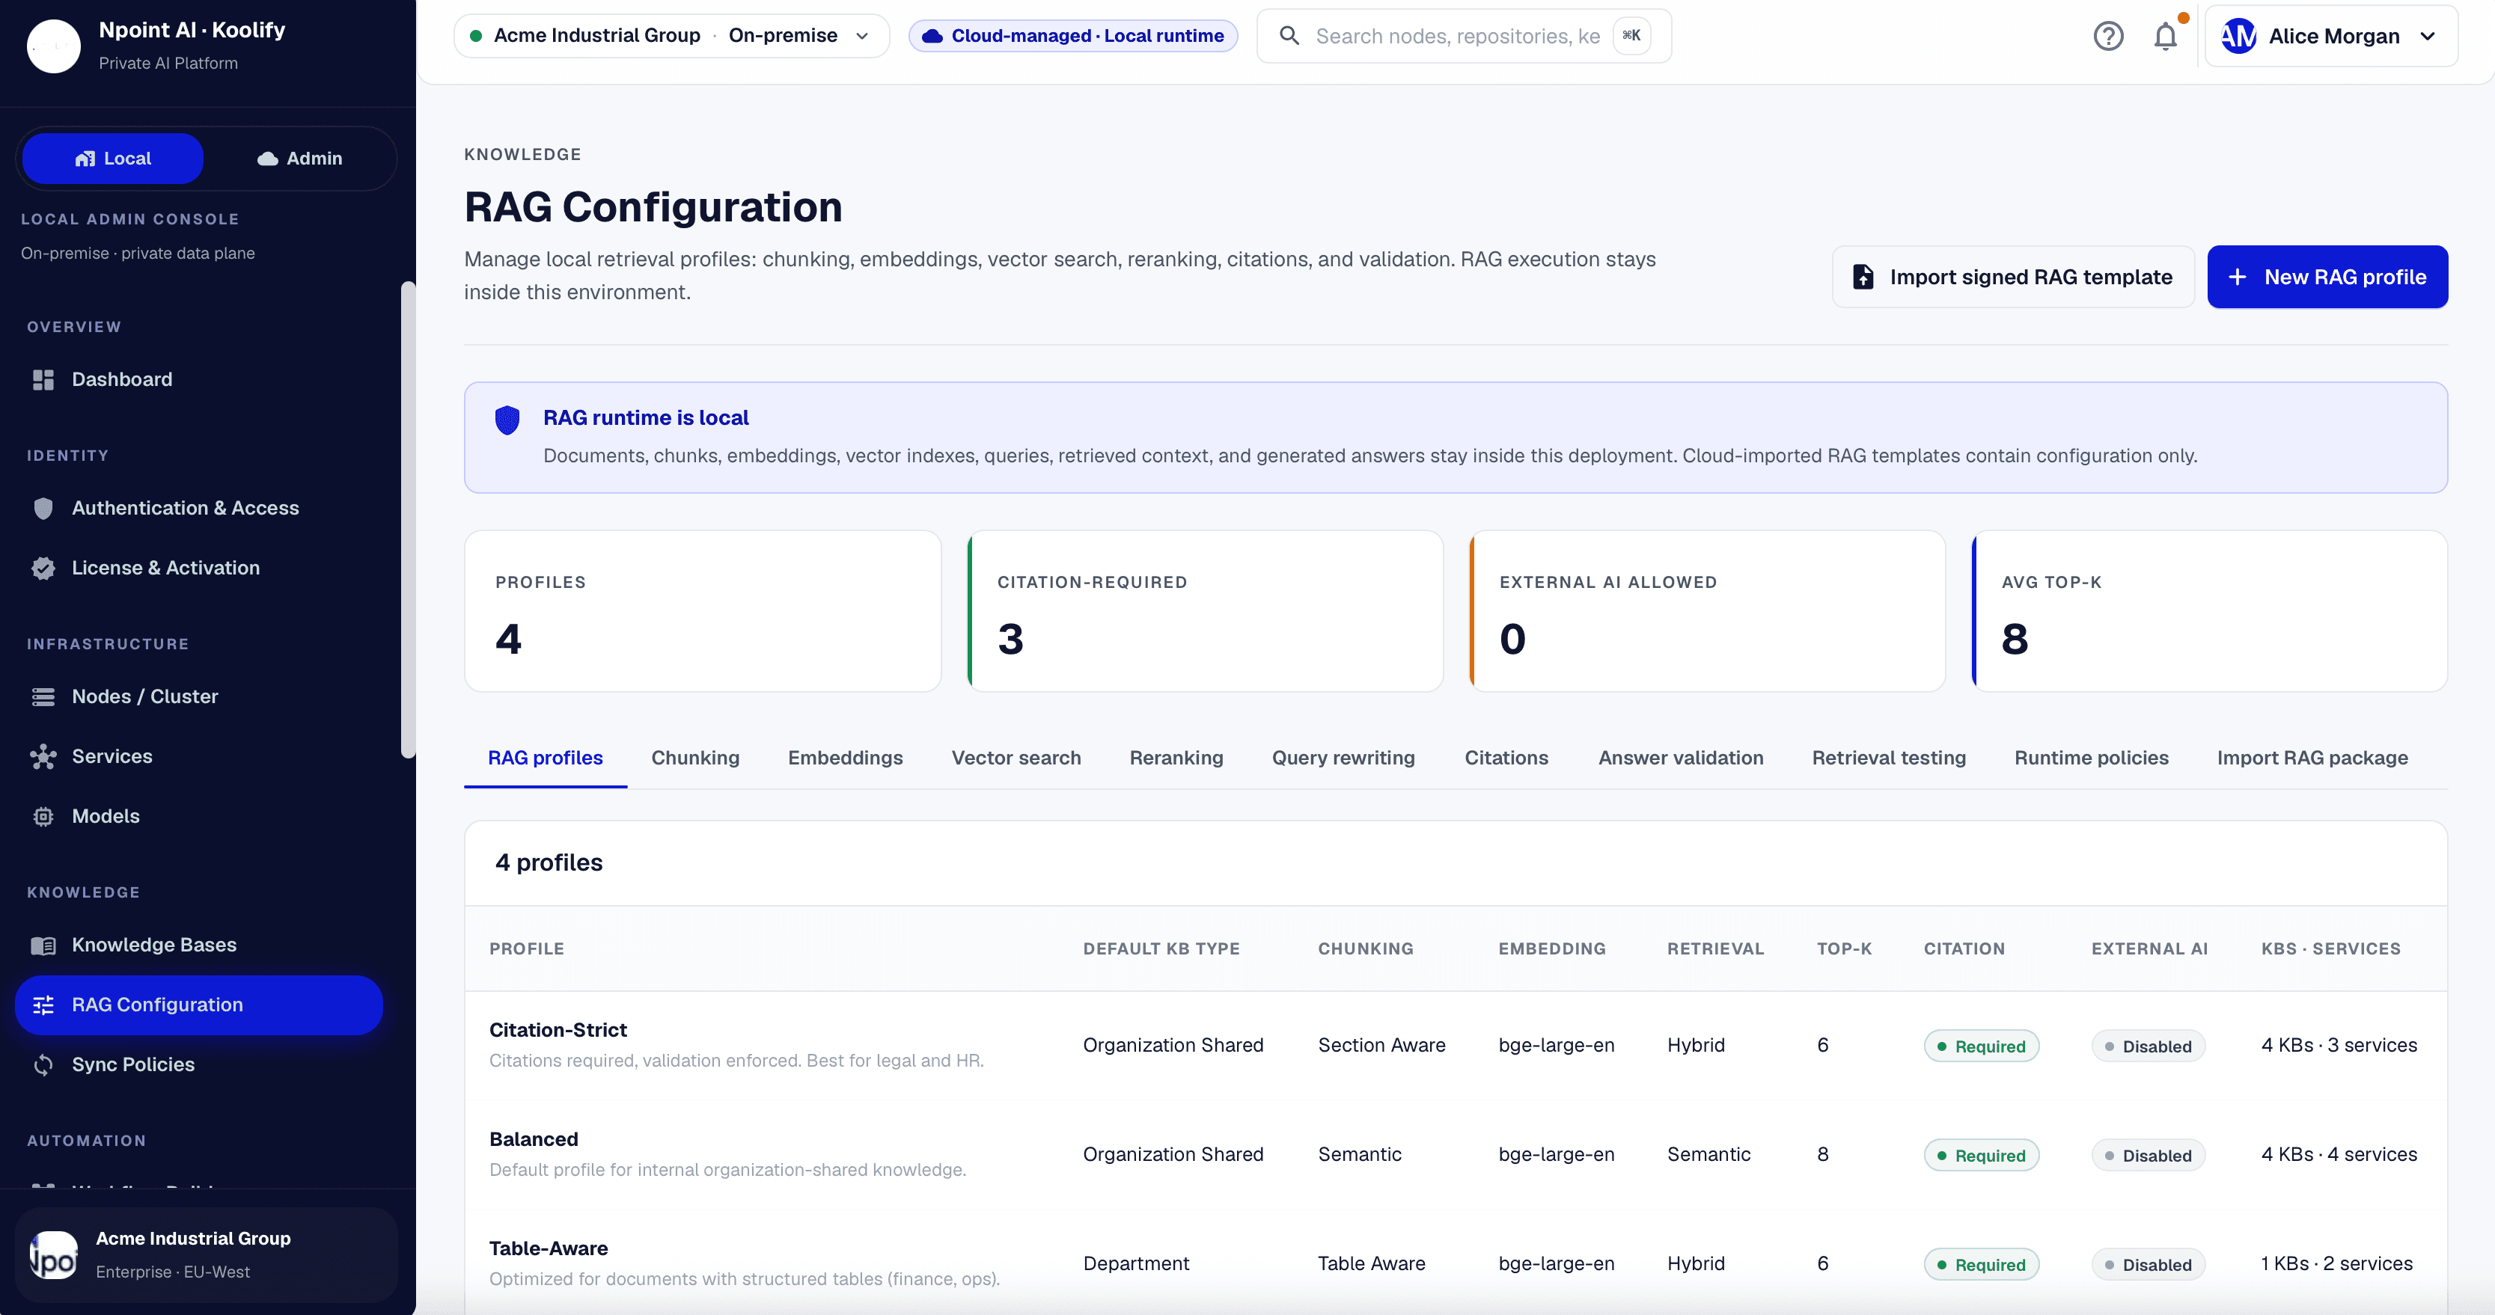The height and width of the screenshot is (1315, 2495).
Task: Click '4 KBs · 3 services' cell
Action: pos(2338,1046)
